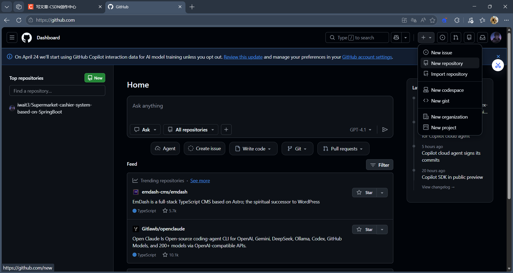
Task: Click the address bar URL
Action: [55, 20]
